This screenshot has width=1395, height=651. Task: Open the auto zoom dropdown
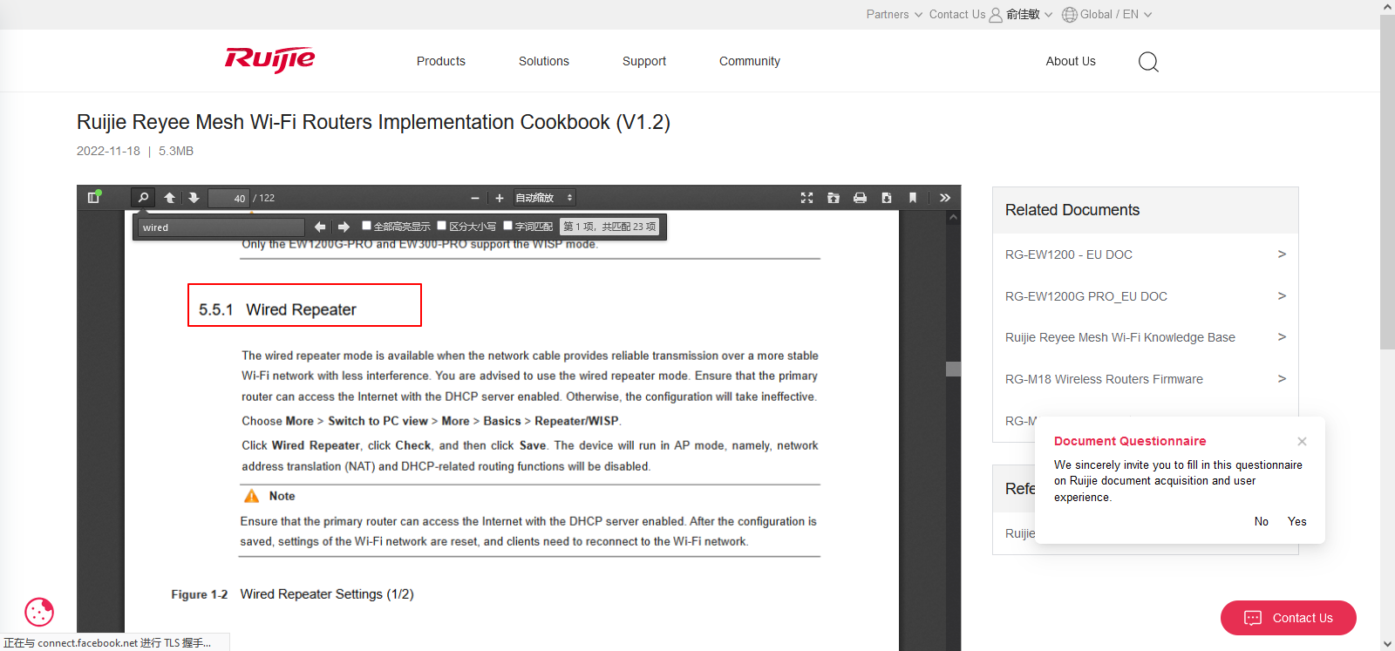[x=544, y=198]
